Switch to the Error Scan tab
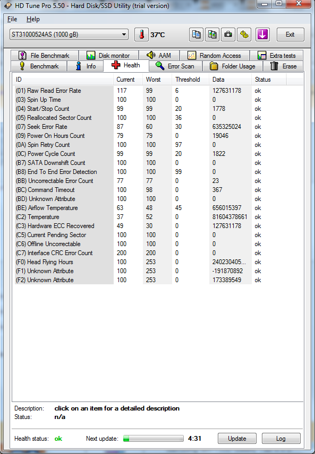The height and width of the screenshot is (454, 315). (x=175, y=66)
